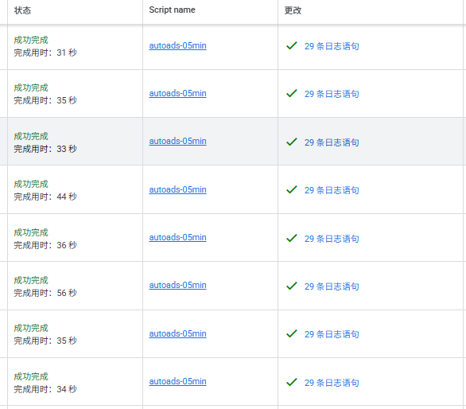Image resolution: width=466 pixels, height=409 pixels.
Task: Open autoads-05min link in 36 秒 row
Action: 177,237
